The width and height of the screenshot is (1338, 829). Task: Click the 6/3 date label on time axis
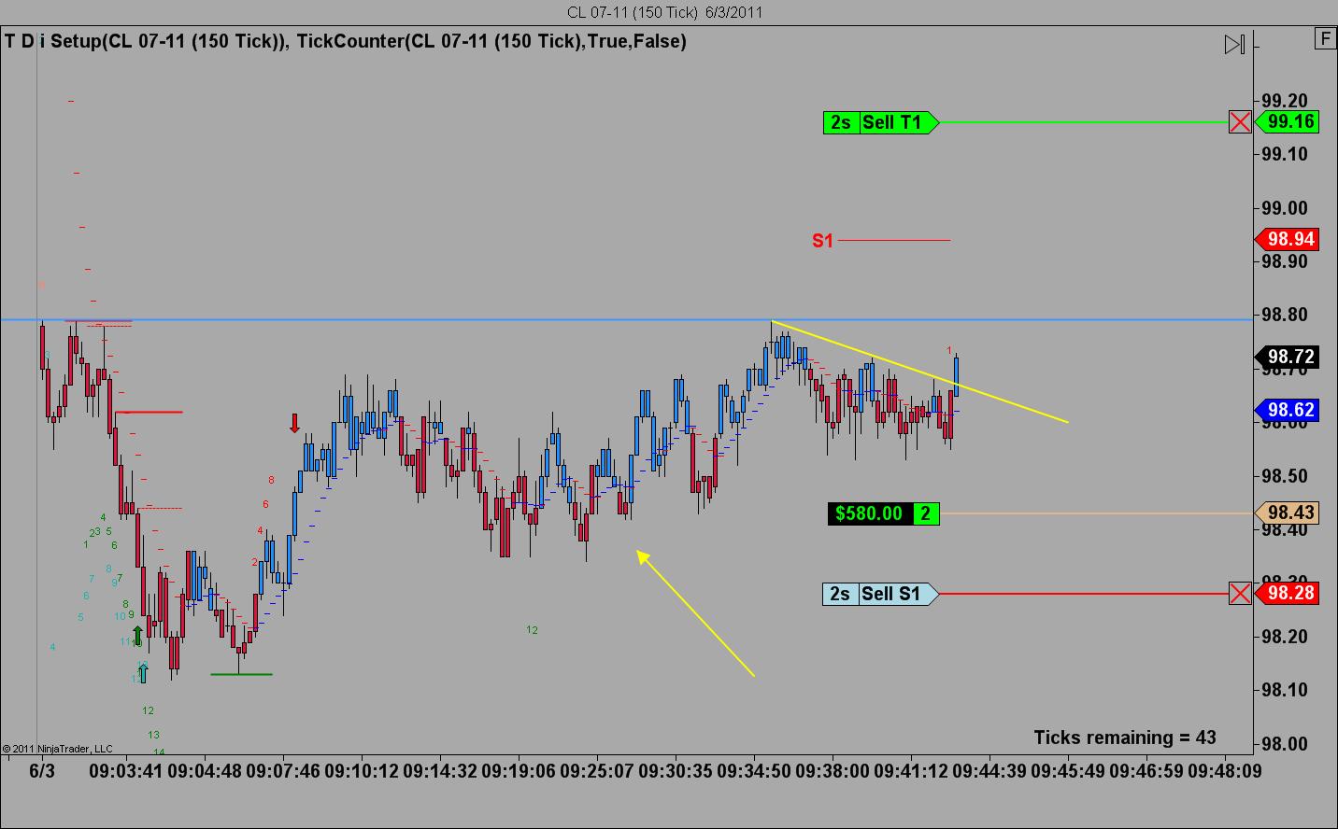click(x=42, y=772)
